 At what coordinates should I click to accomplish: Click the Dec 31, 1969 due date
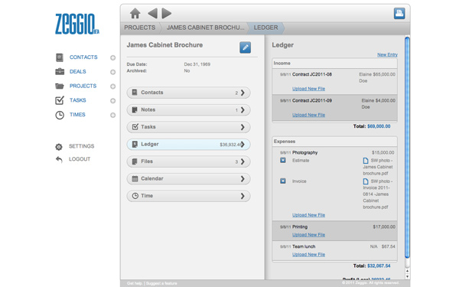(x=197, y=64)
